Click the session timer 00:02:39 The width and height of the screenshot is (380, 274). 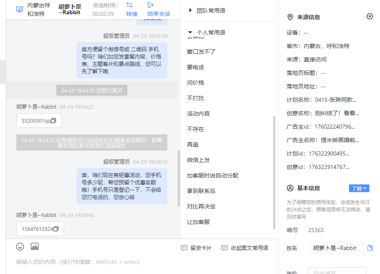tap(103, 14)
